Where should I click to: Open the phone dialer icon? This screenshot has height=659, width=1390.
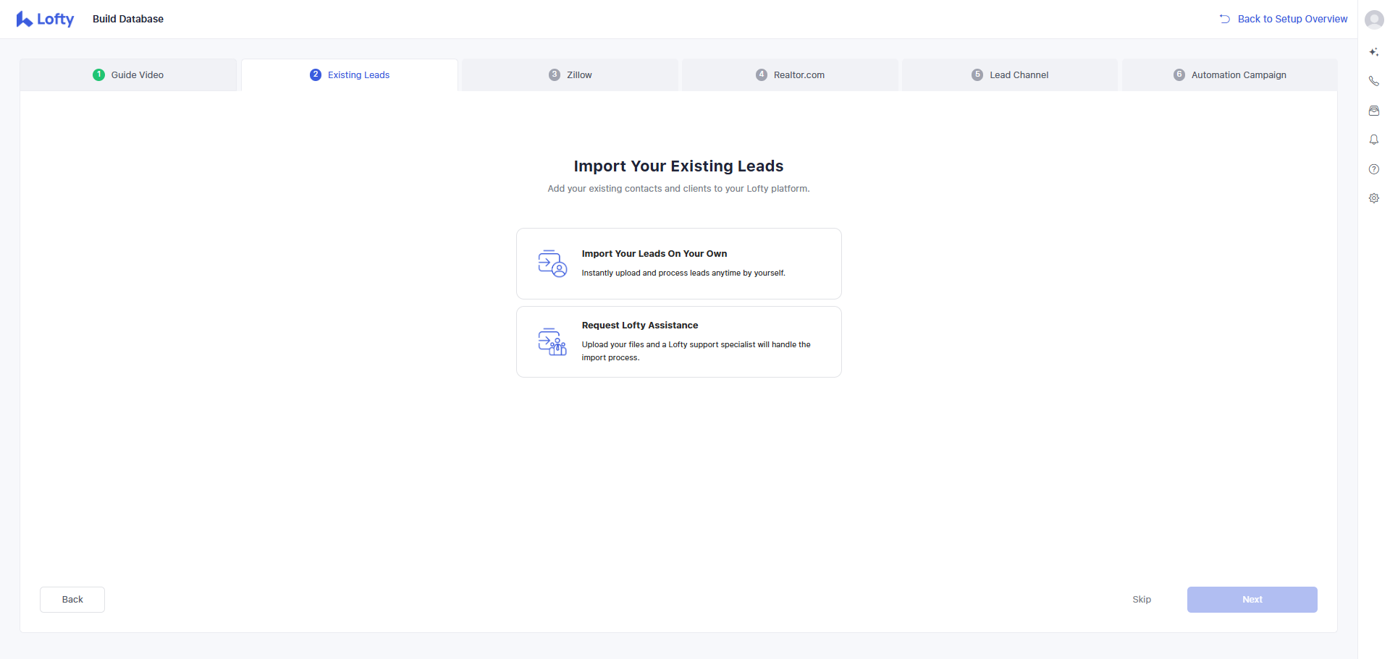(1373, 81)
